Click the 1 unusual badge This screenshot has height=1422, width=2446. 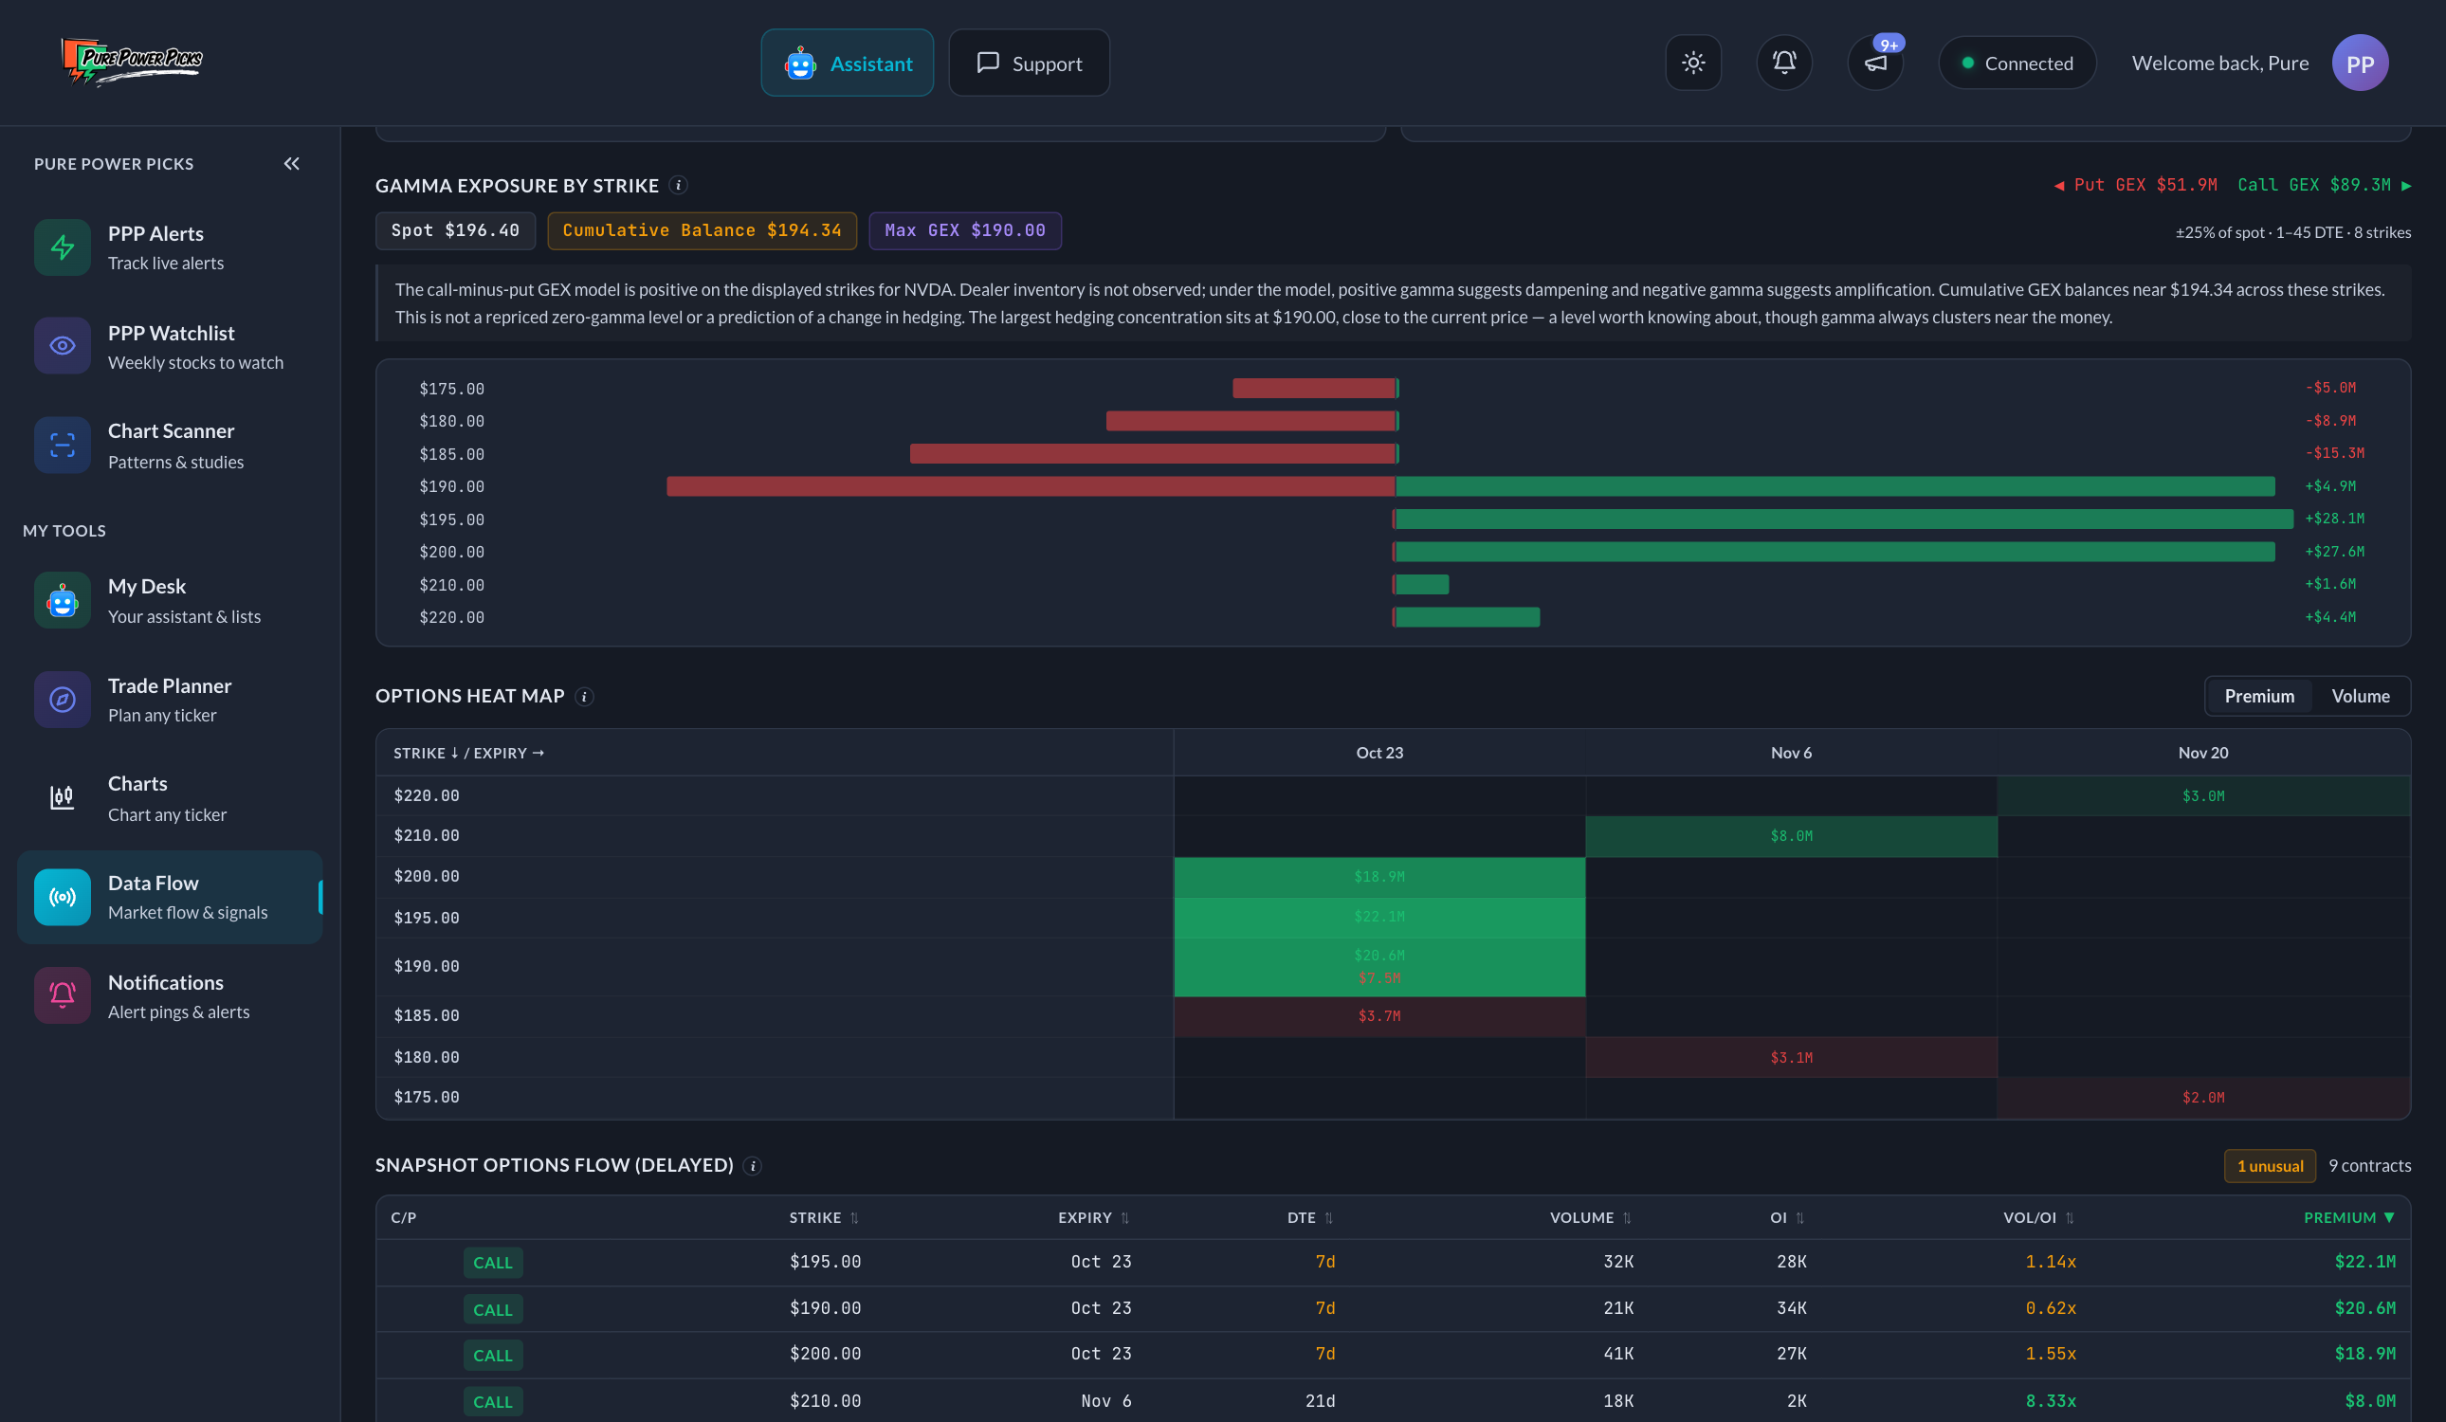pos(2270,1167)
